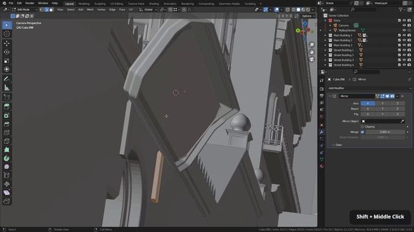Switch to vertex select mode
The image size is (414, 232).
point(41,10)
